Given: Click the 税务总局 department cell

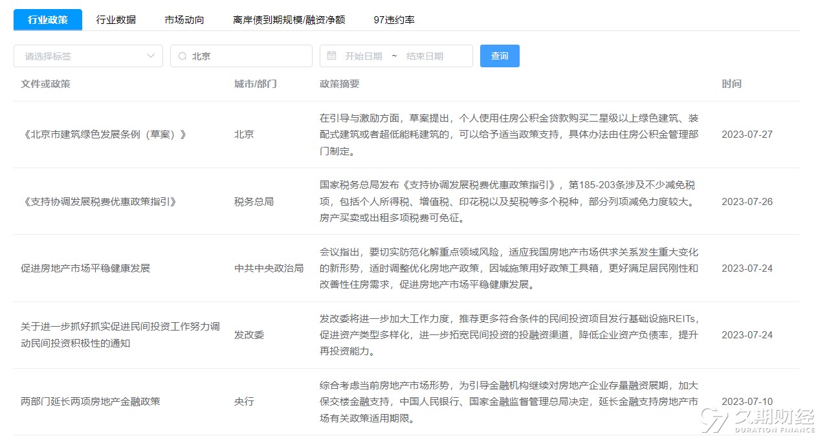Looking at the screenshot, I should 254,201.
